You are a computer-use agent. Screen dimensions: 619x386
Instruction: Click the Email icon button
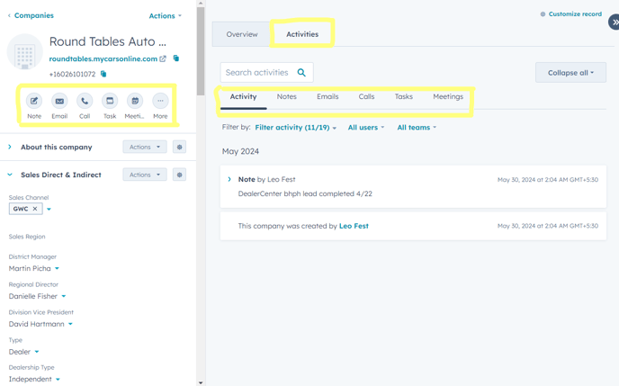(59, 101)
